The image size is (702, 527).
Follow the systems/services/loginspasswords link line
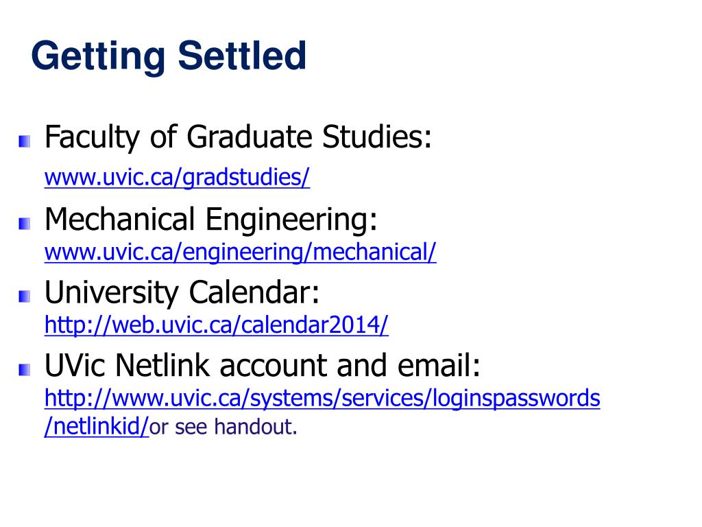tap(322, 399)
